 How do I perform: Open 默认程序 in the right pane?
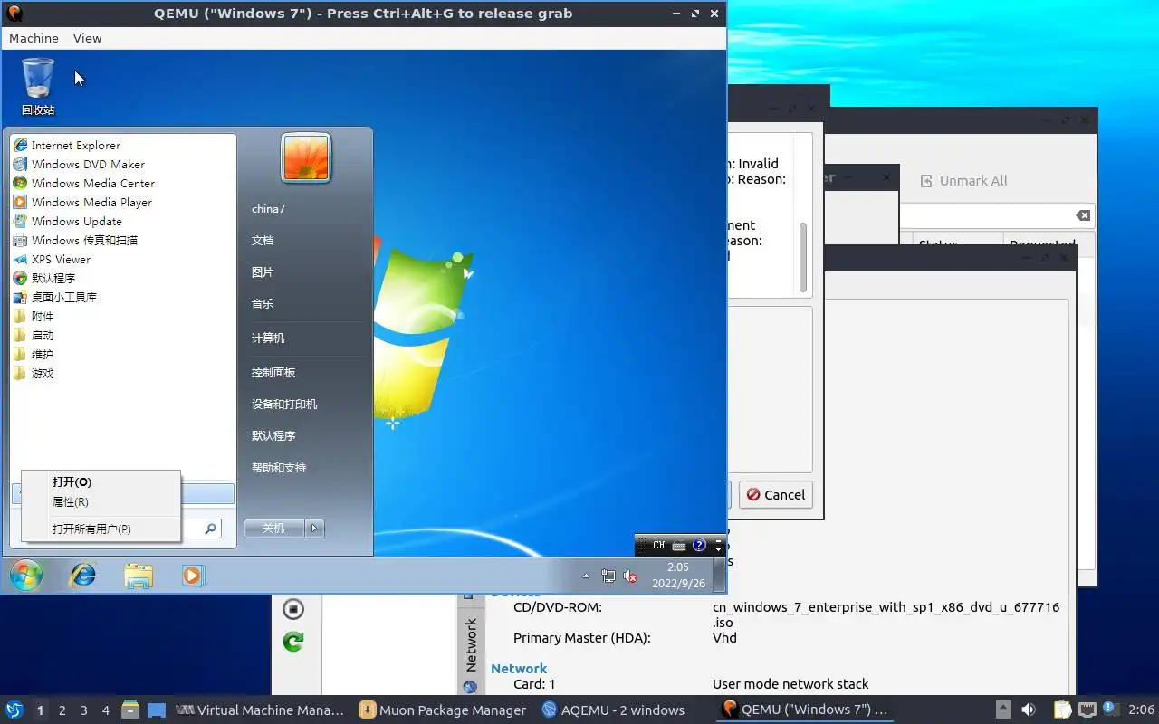tap(273, 435)
